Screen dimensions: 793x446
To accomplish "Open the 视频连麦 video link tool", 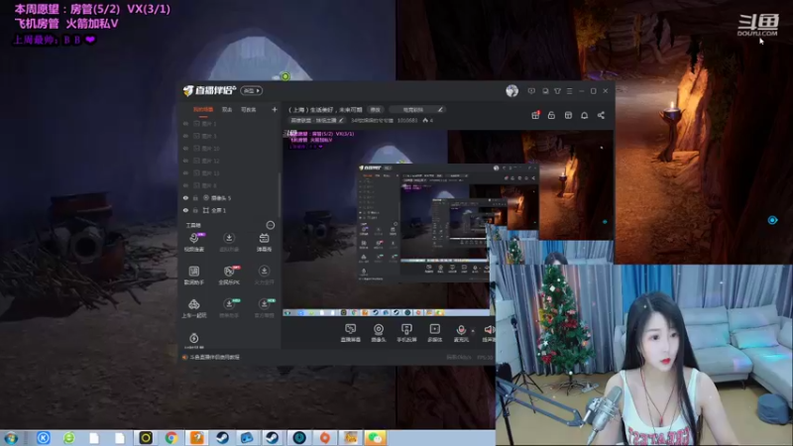I will (x=193, y=242).
